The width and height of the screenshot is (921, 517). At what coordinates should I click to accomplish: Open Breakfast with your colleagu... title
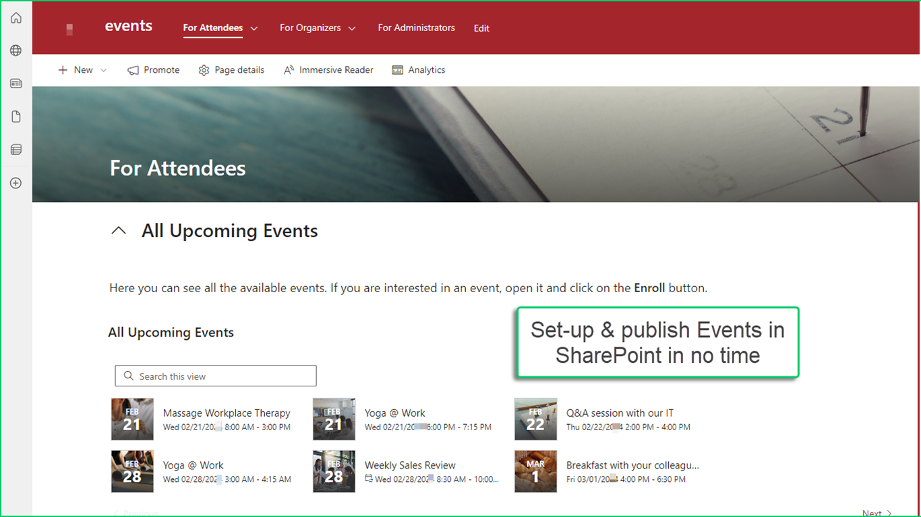point(632,465)
